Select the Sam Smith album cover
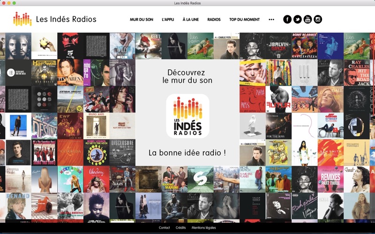Screen dimensions: 375x234 pos(331,153)
